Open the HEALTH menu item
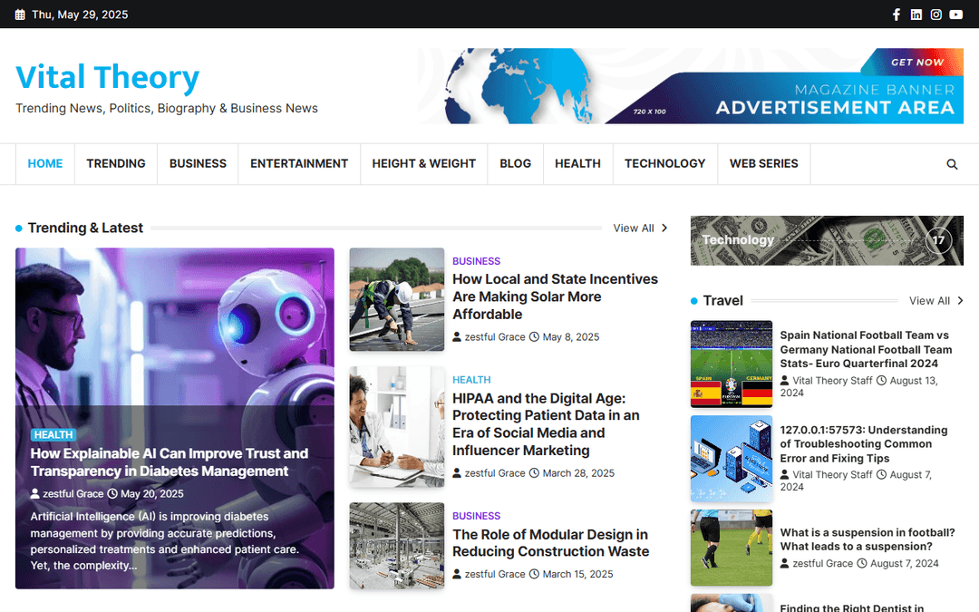This screenshot has height=612, width=979. pos(577,163)
